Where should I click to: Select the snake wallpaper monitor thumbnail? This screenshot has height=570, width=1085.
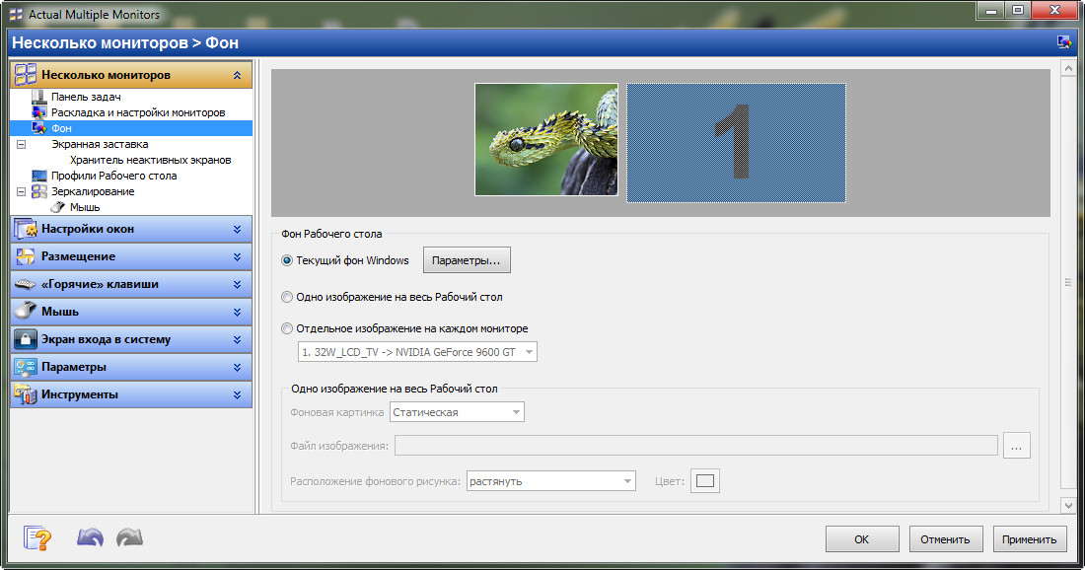coord(546,140)
